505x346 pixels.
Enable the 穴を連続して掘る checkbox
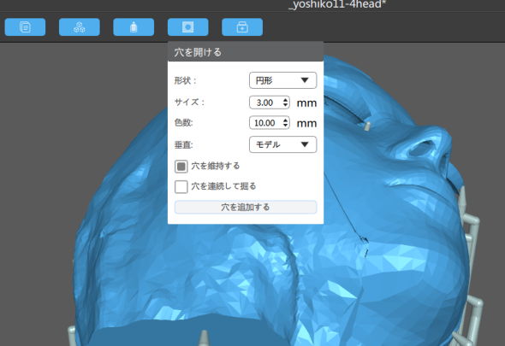181,186
